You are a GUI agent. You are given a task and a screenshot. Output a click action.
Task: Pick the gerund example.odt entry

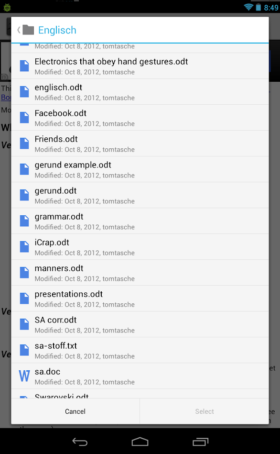tap(140, 169)
